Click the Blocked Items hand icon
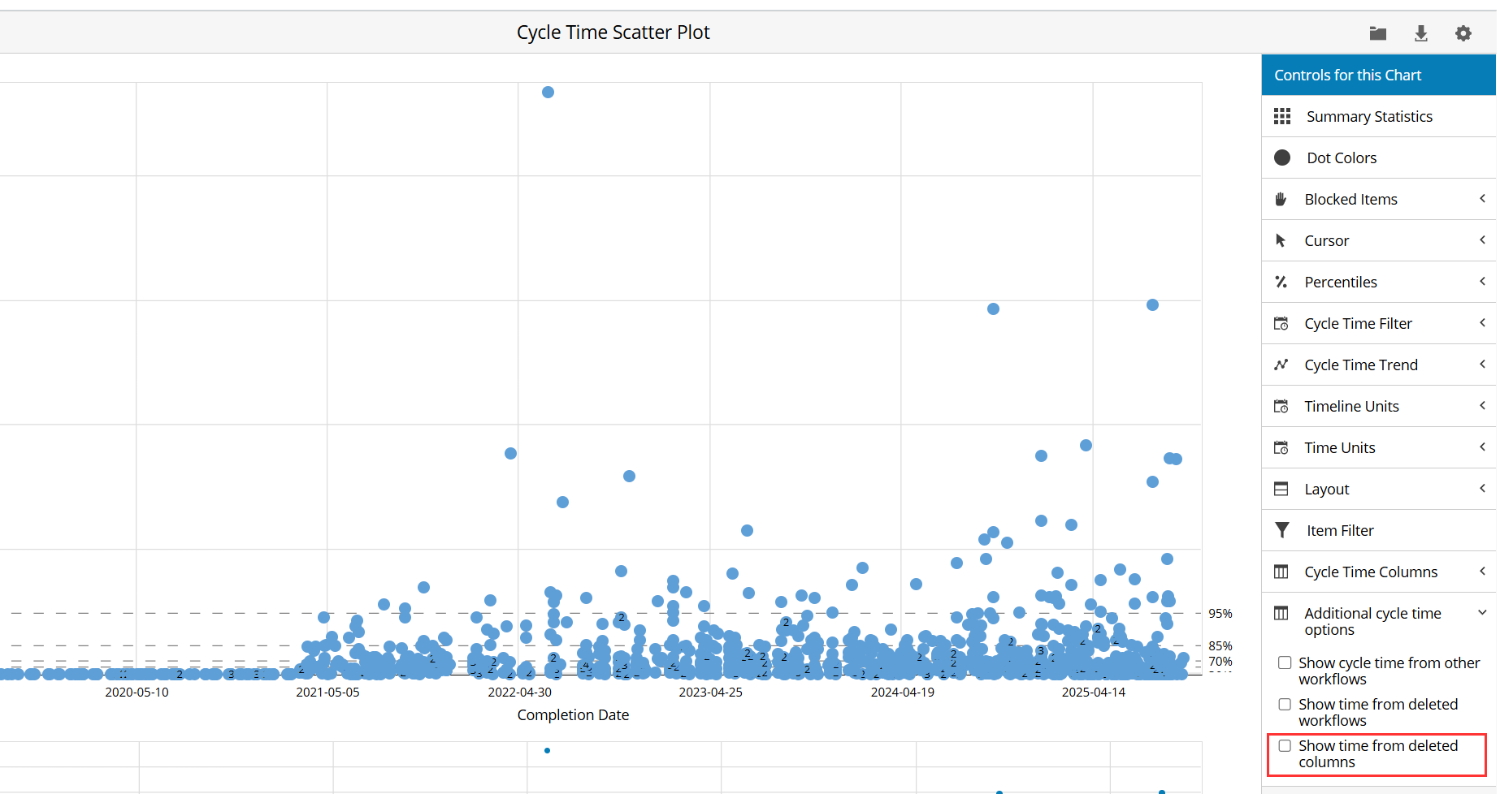1500x794 pixels. 1281,200
